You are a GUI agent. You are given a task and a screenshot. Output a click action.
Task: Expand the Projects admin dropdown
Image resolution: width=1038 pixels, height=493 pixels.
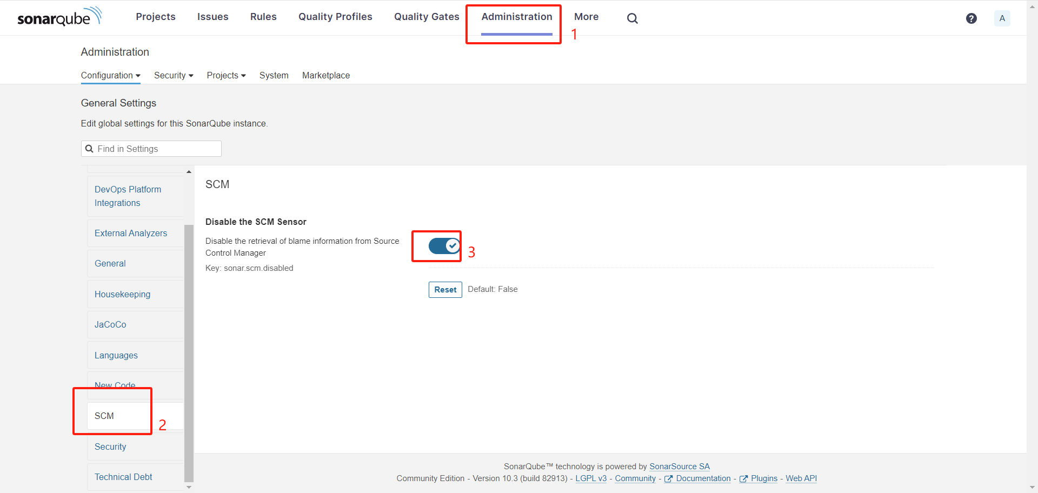pos(226,76)
